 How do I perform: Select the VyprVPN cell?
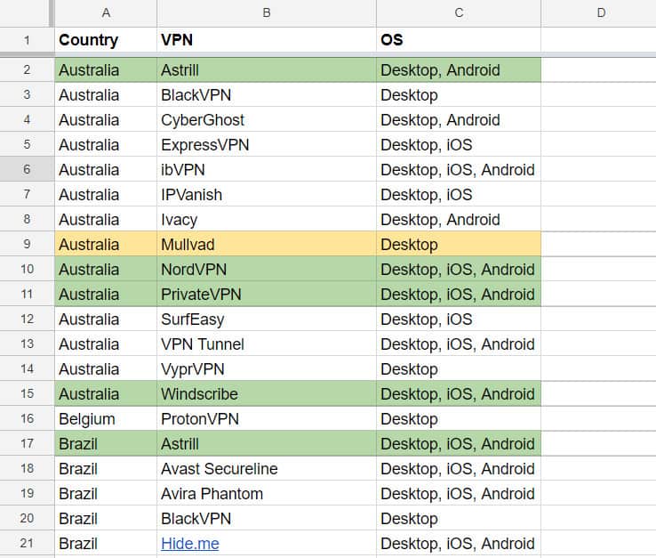click(267, 368)
